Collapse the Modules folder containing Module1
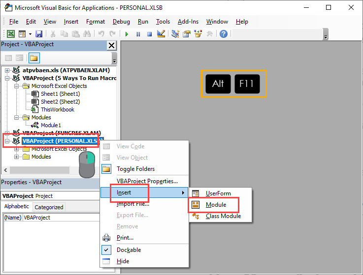 click(x=16, y=117)
